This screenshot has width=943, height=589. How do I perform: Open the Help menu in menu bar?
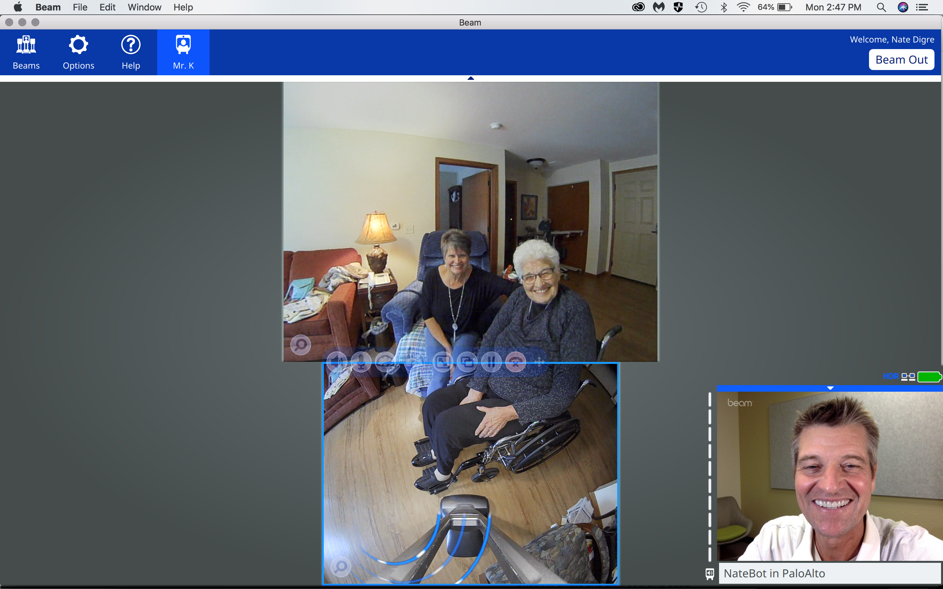(183, 7)
